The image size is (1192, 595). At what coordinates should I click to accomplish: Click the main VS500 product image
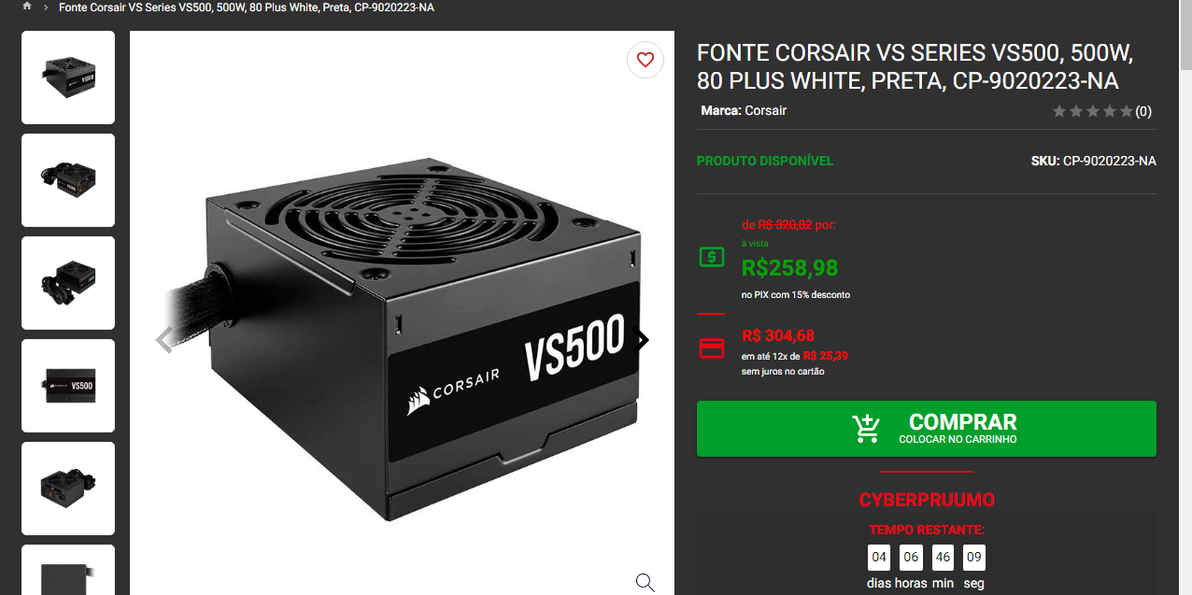pyautogui.click(x=402, y=341)
